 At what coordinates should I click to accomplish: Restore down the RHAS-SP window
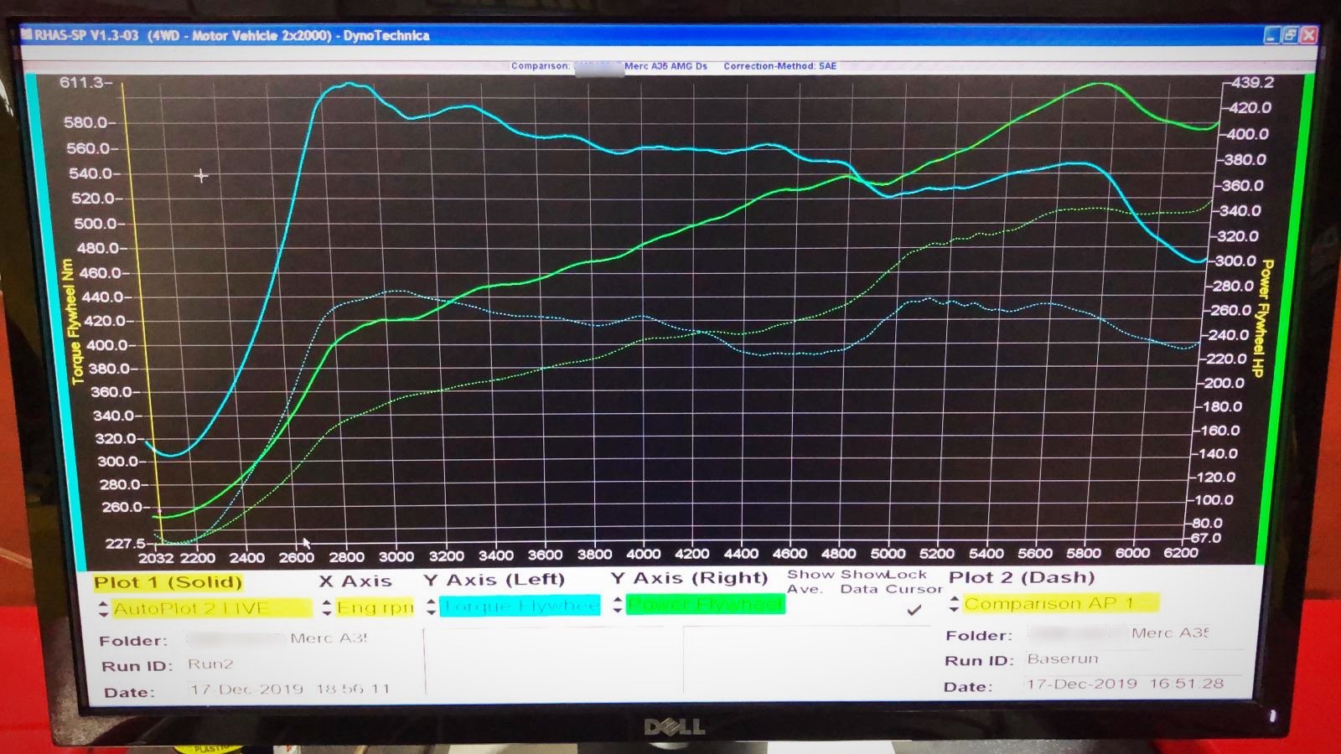pyautogui.click(x=1291, y=35)
